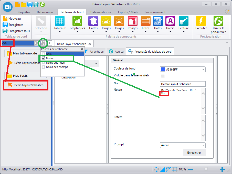The height and width of the screenshot is (174, 232).
Task: Collapse the left panel with the chevron arrow
Action: [50, 43]
